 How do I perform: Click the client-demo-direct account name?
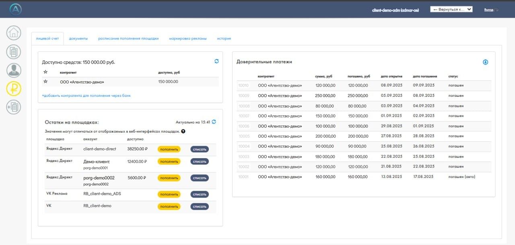99,149
